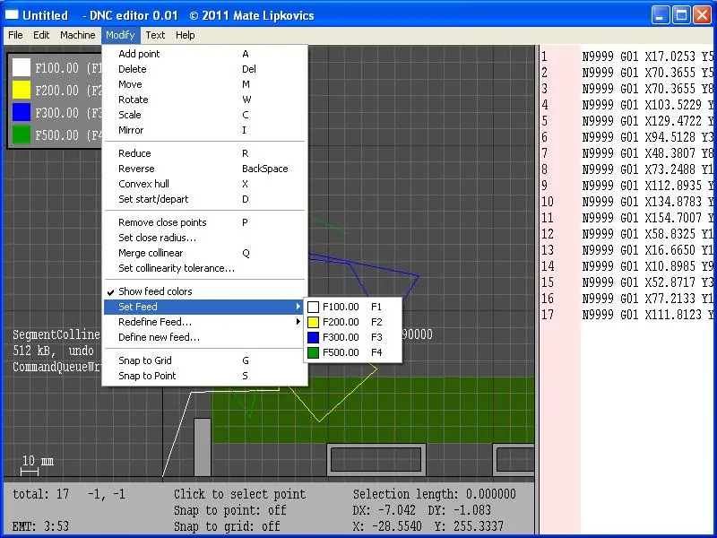Click the white F100.00 legend swatch

pos(22,68)
